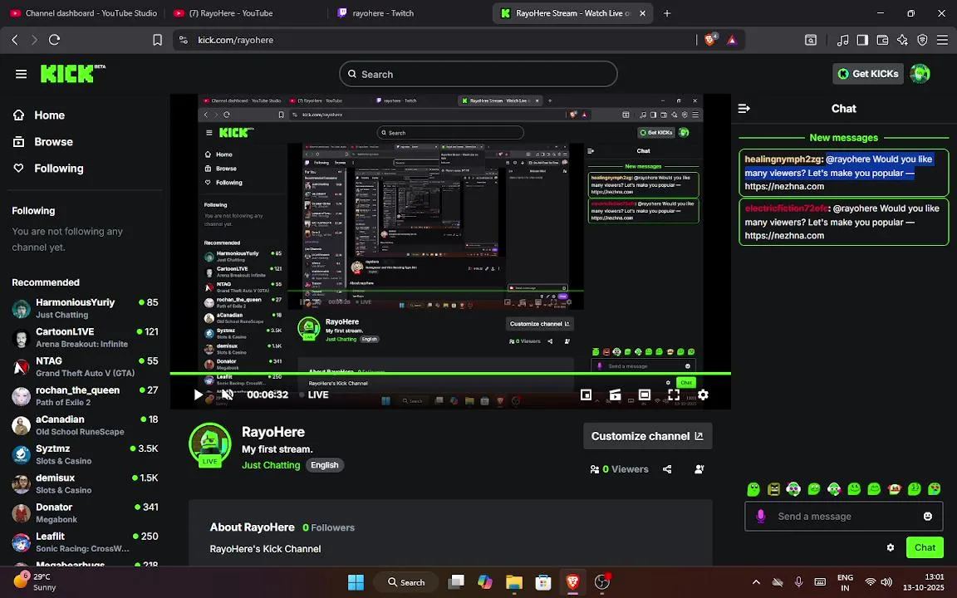Image resolution: width=957 pixels, height=598 pixels.
Task: Insert the first green blob emote
Action: point(753,488)
